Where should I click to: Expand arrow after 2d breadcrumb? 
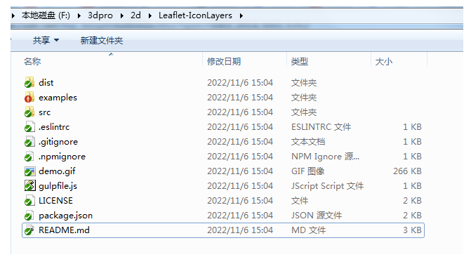point(150,15)
